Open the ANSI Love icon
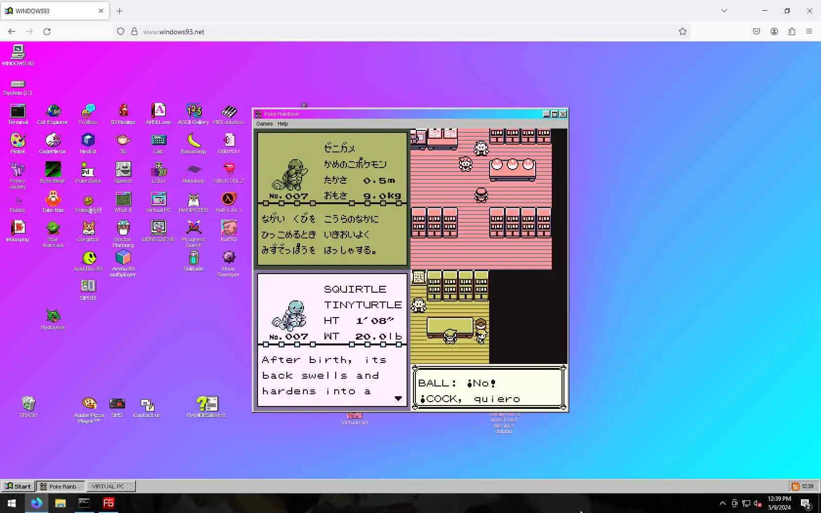821x513 pixels. [x=158, y=114]
